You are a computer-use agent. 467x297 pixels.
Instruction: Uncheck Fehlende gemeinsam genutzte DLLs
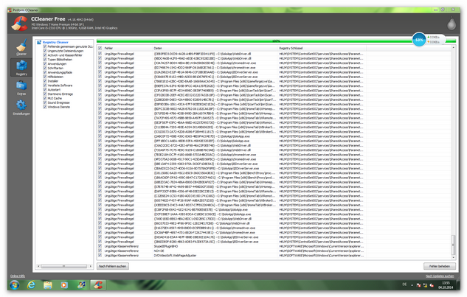coord(45,46)
